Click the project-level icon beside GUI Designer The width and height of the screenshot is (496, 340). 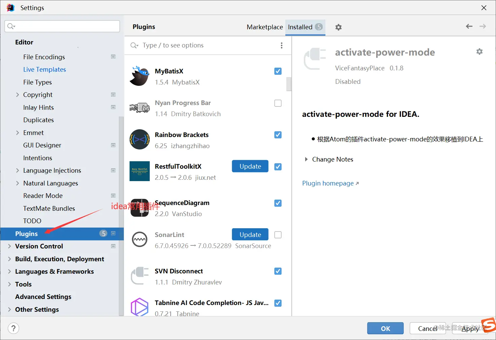pos(113,145)
